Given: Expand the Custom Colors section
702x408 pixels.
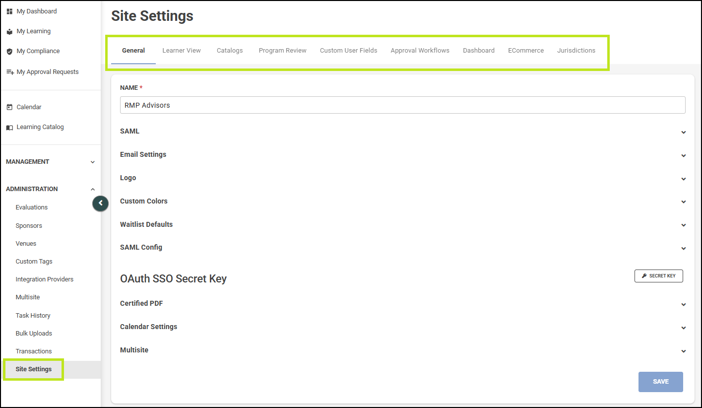Looking at the screenshot, I should [402, 202].
